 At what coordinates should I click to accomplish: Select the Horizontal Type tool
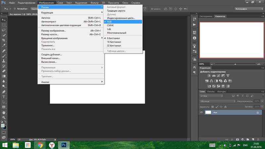4,97
